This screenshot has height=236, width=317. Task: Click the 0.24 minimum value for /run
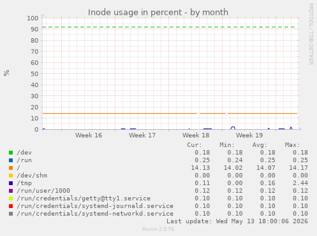235,160
